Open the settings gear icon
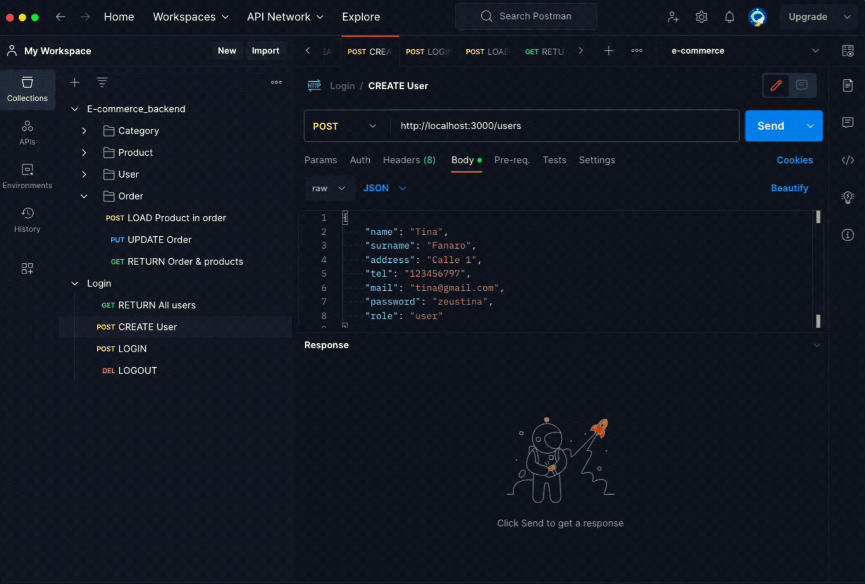The width and height of the screenshot is (865, 584). (701, 17)
